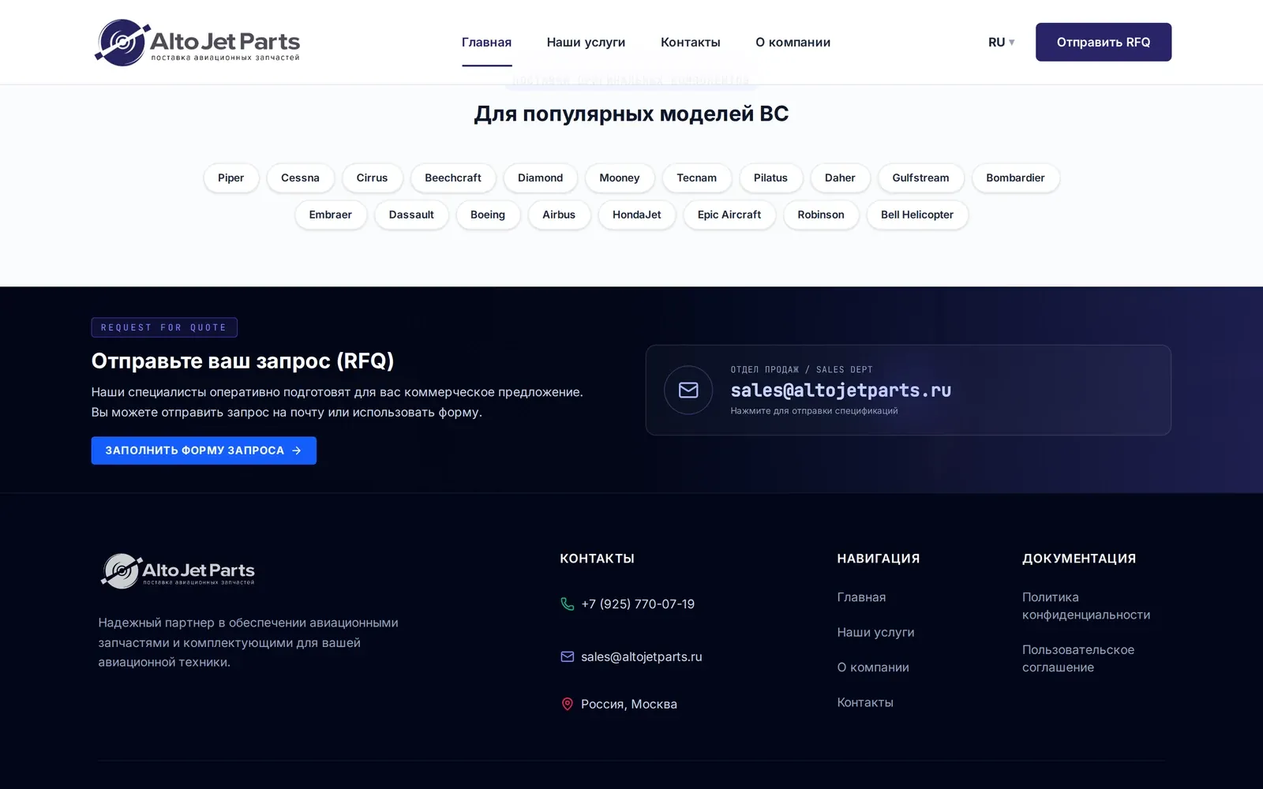Go to the Главная menu item
Viewport: 1263px width, 789px height.
click(486, 43)
